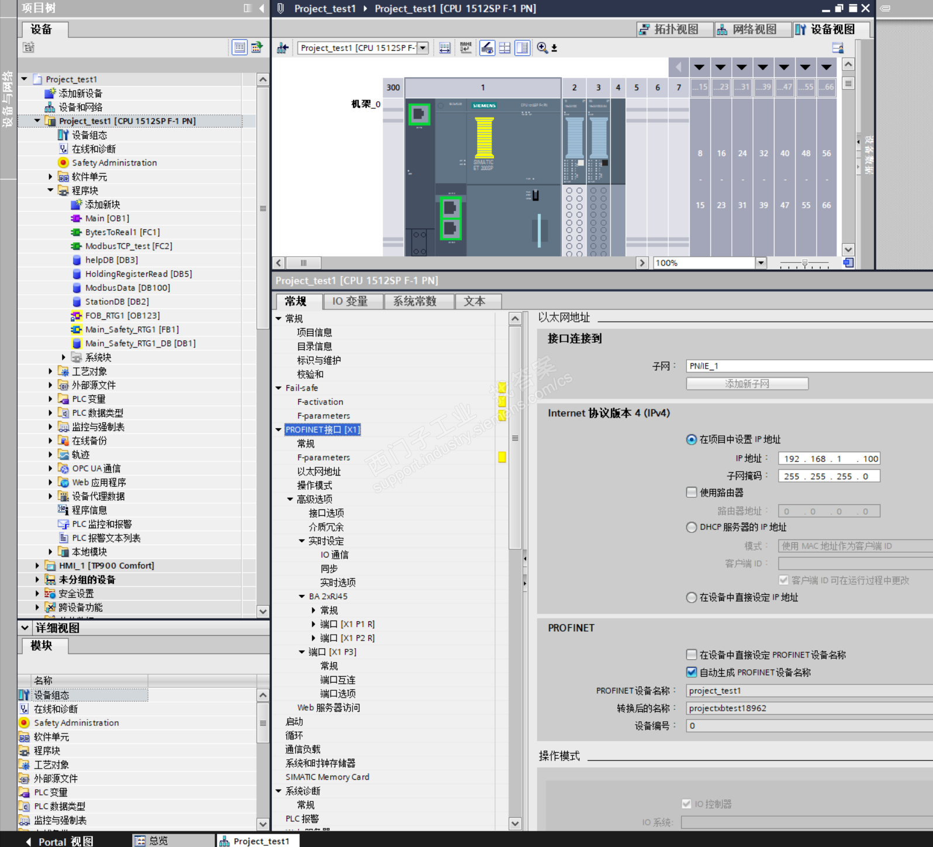933x847 pixels.
Task: Collapse the 程序块 tree node
Action: coord(50,190)
